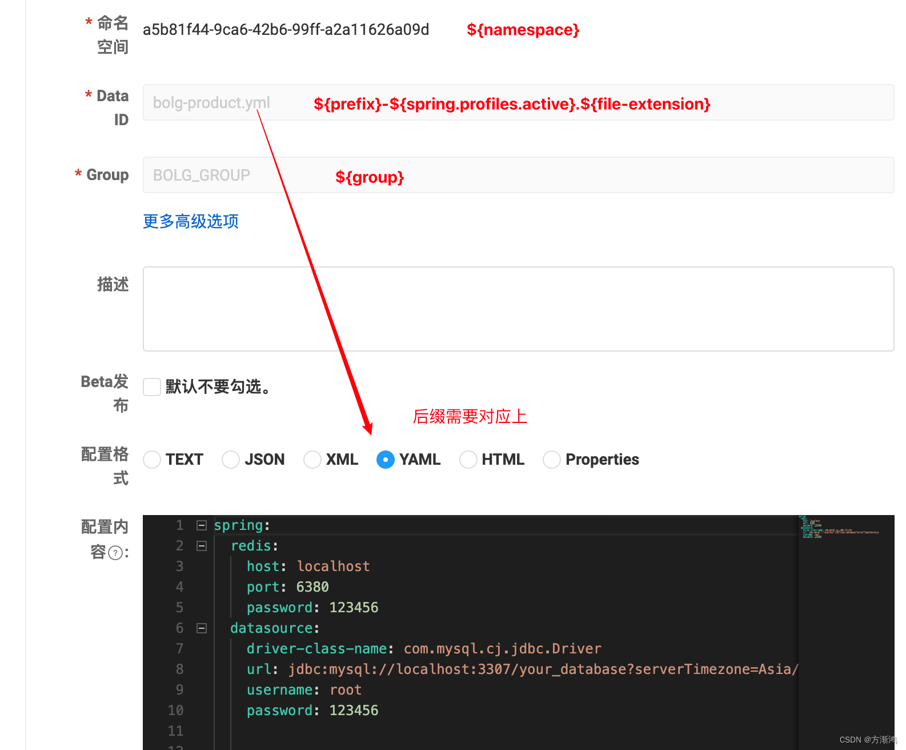
Task: Click the 'driver-class-name' line in editor
Action: click(x=424, y=649)
